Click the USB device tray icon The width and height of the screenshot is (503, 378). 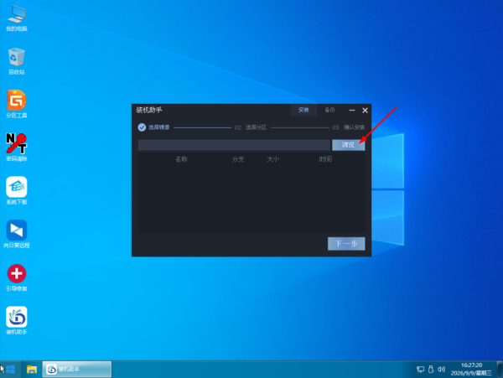click(x=431, y=370)
